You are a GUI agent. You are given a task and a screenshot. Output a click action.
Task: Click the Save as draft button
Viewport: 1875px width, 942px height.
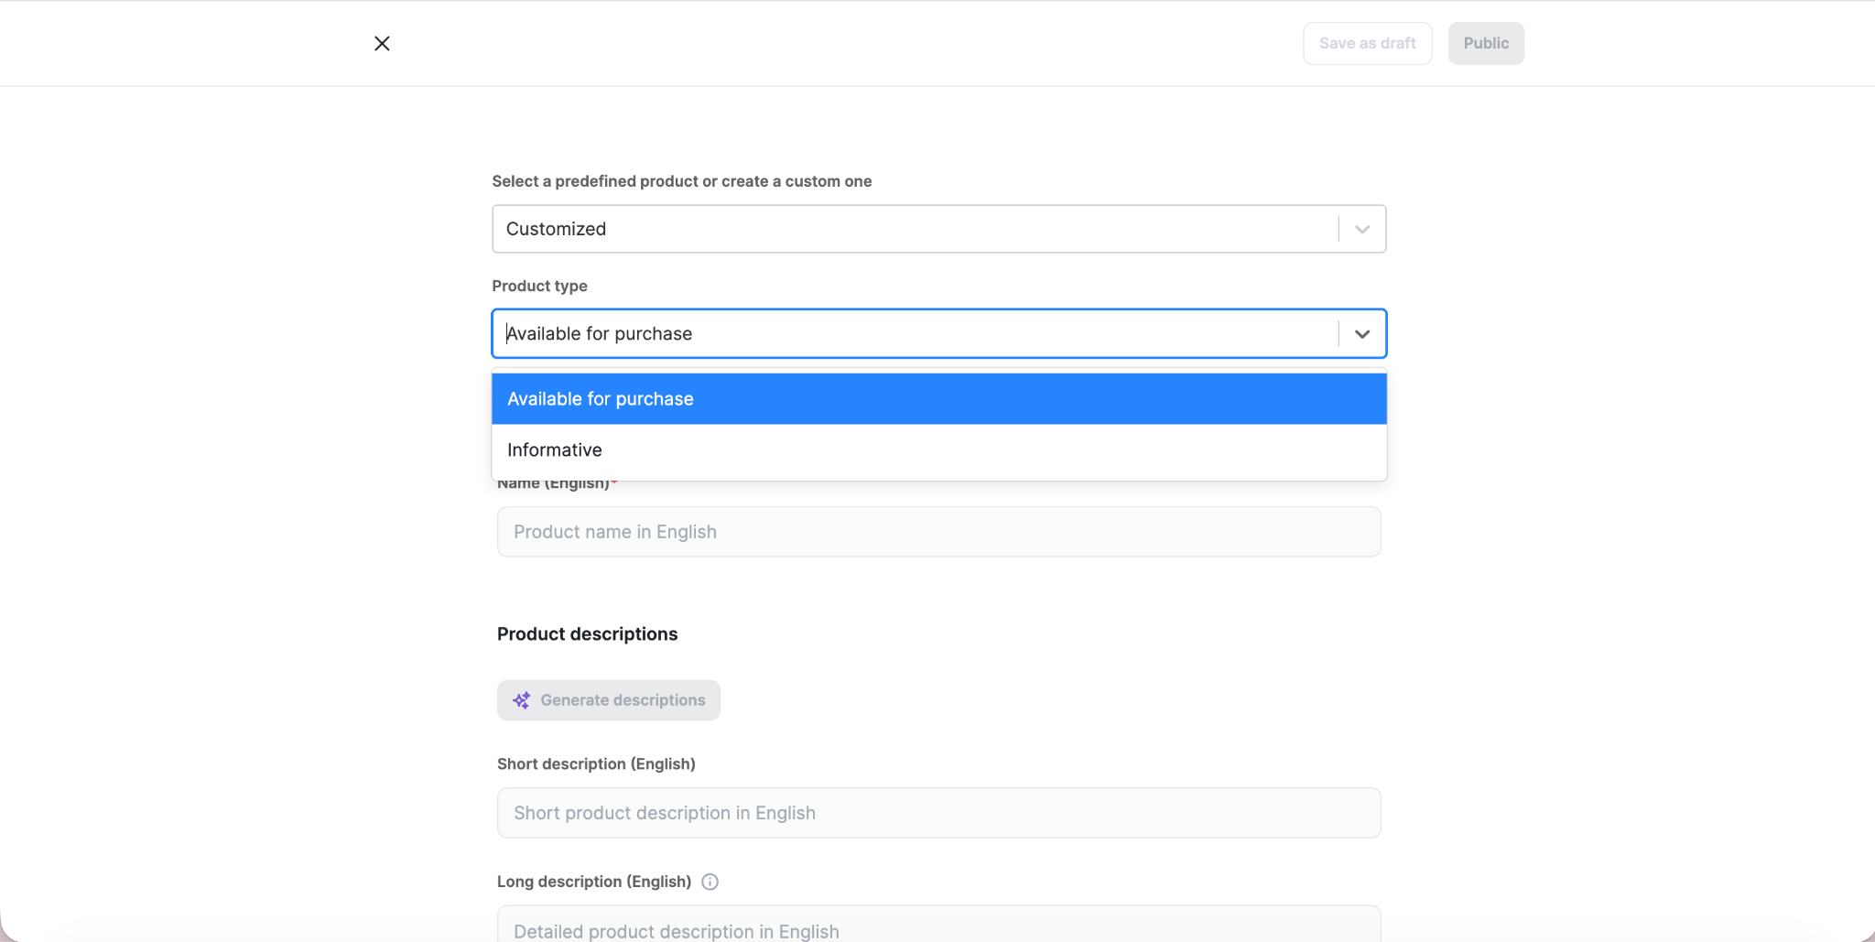pos(1367,43)
